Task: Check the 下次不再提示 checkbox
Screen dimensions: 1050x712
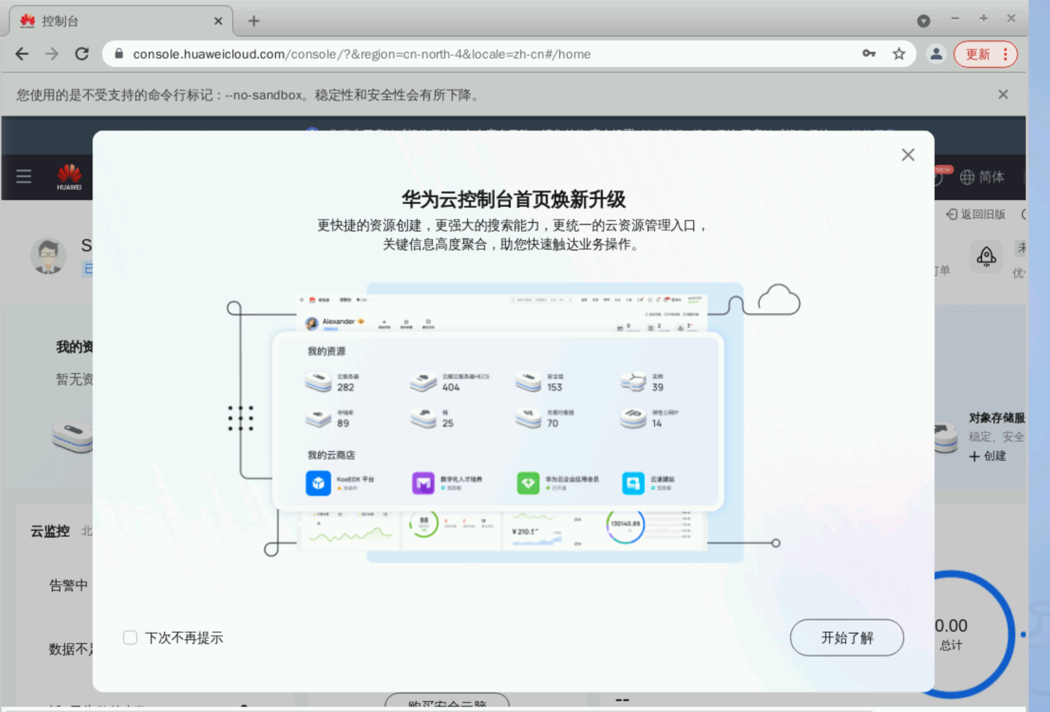Action: click(130, 637)
